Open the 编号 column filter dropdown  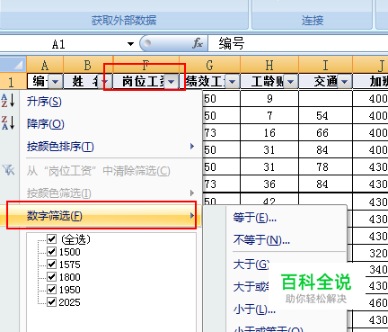tap(56, 81)
